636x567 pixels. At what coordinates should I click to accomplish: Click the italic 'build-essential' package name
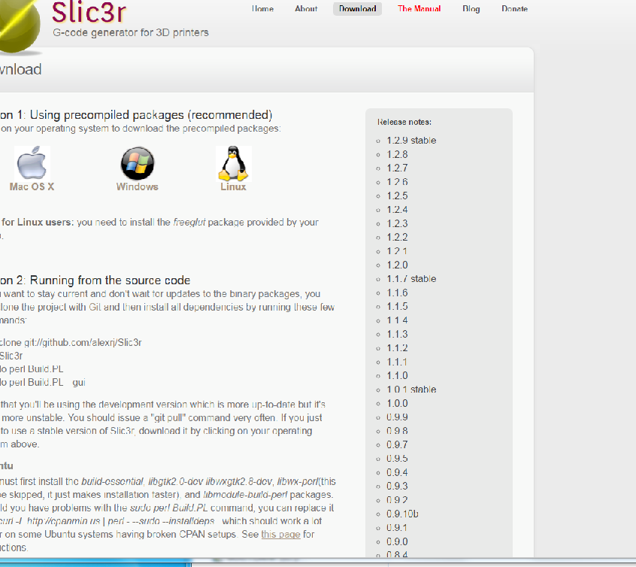tap(112, 481)
